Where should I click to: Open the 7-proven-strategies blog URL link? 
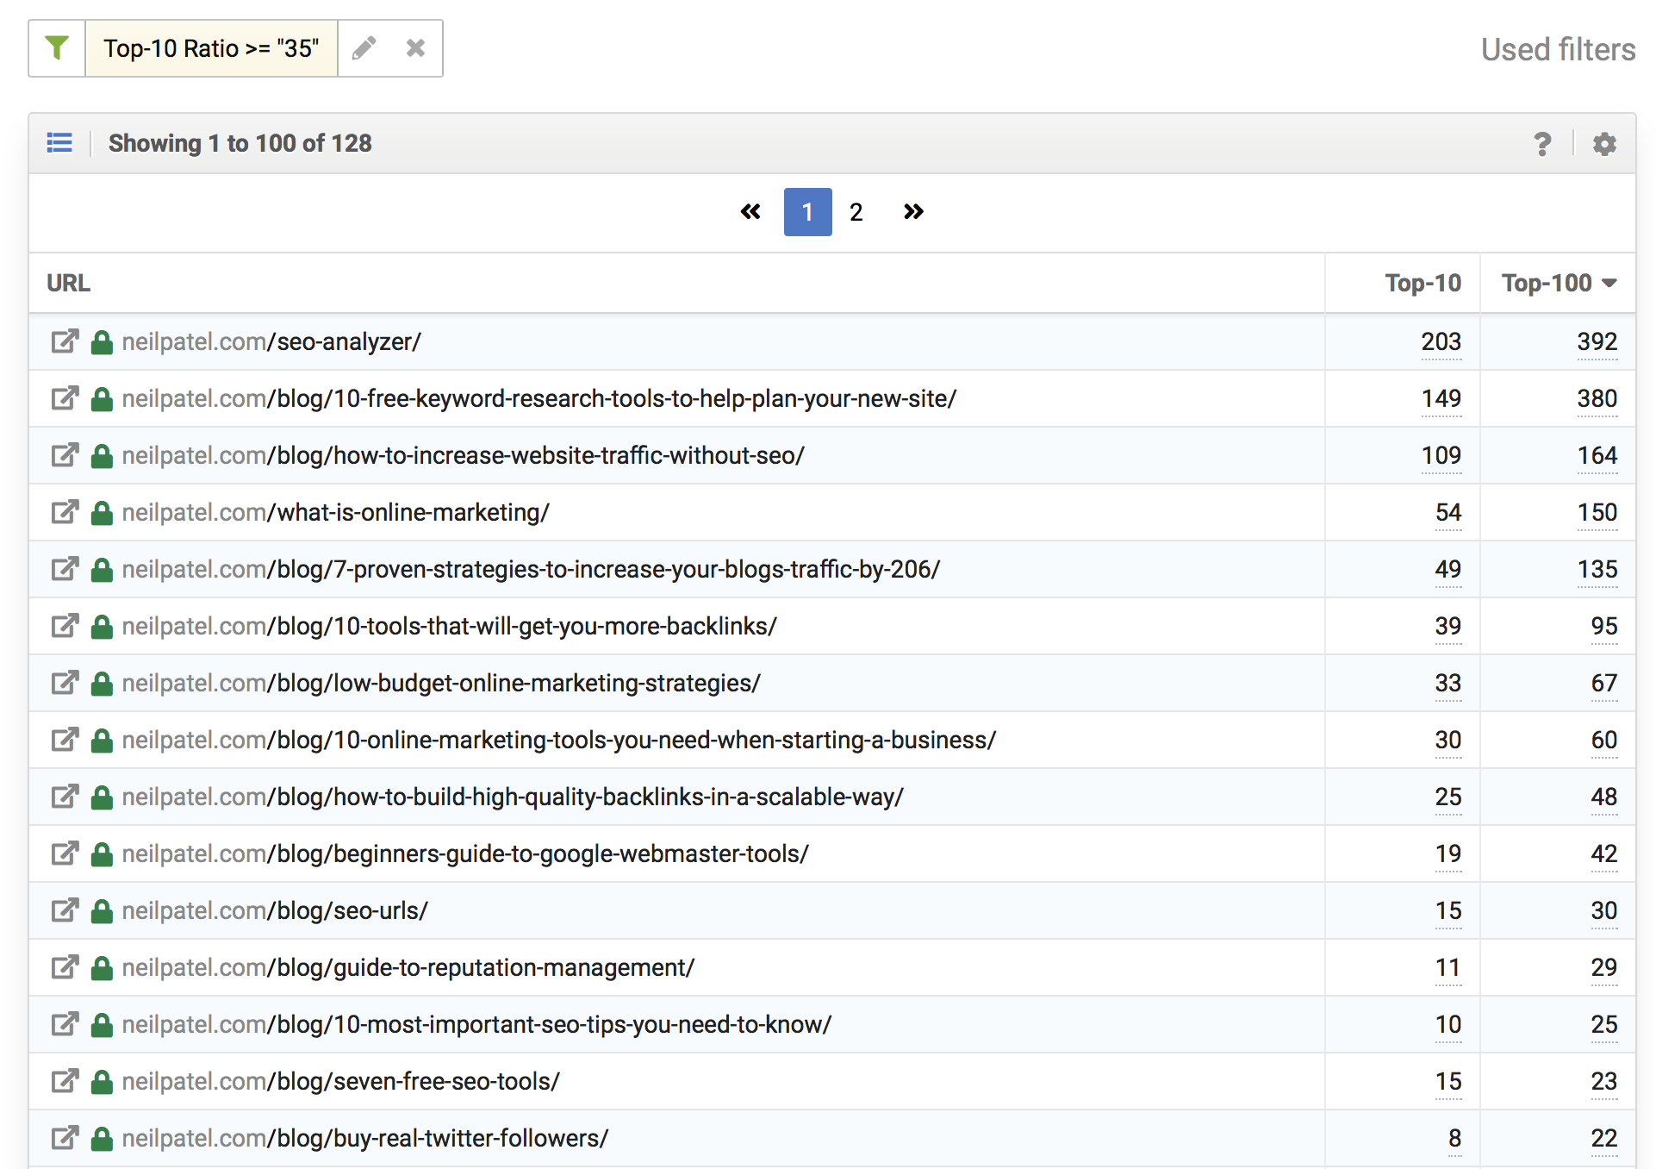click(x=531, y=569)
